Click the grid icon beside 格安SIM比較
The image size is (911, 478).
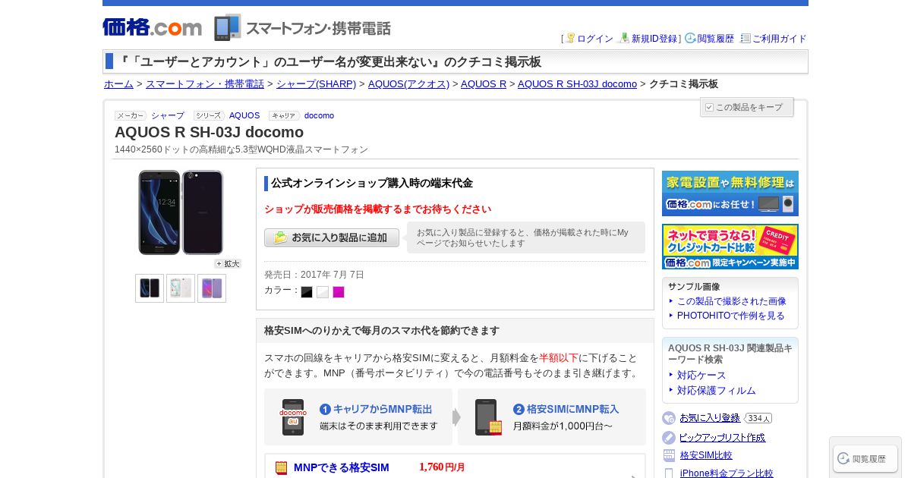tap(669, 455)
